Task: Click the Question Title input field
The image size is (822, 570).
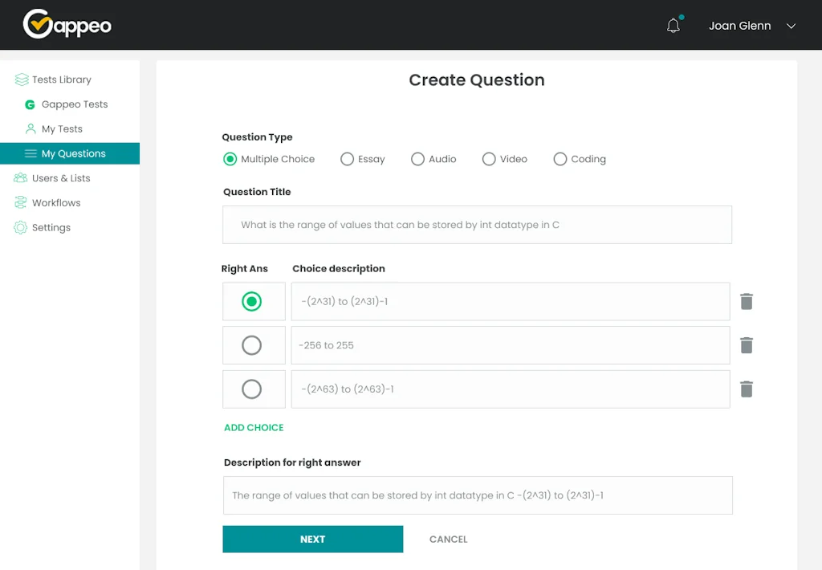Action: pos(477,225)
